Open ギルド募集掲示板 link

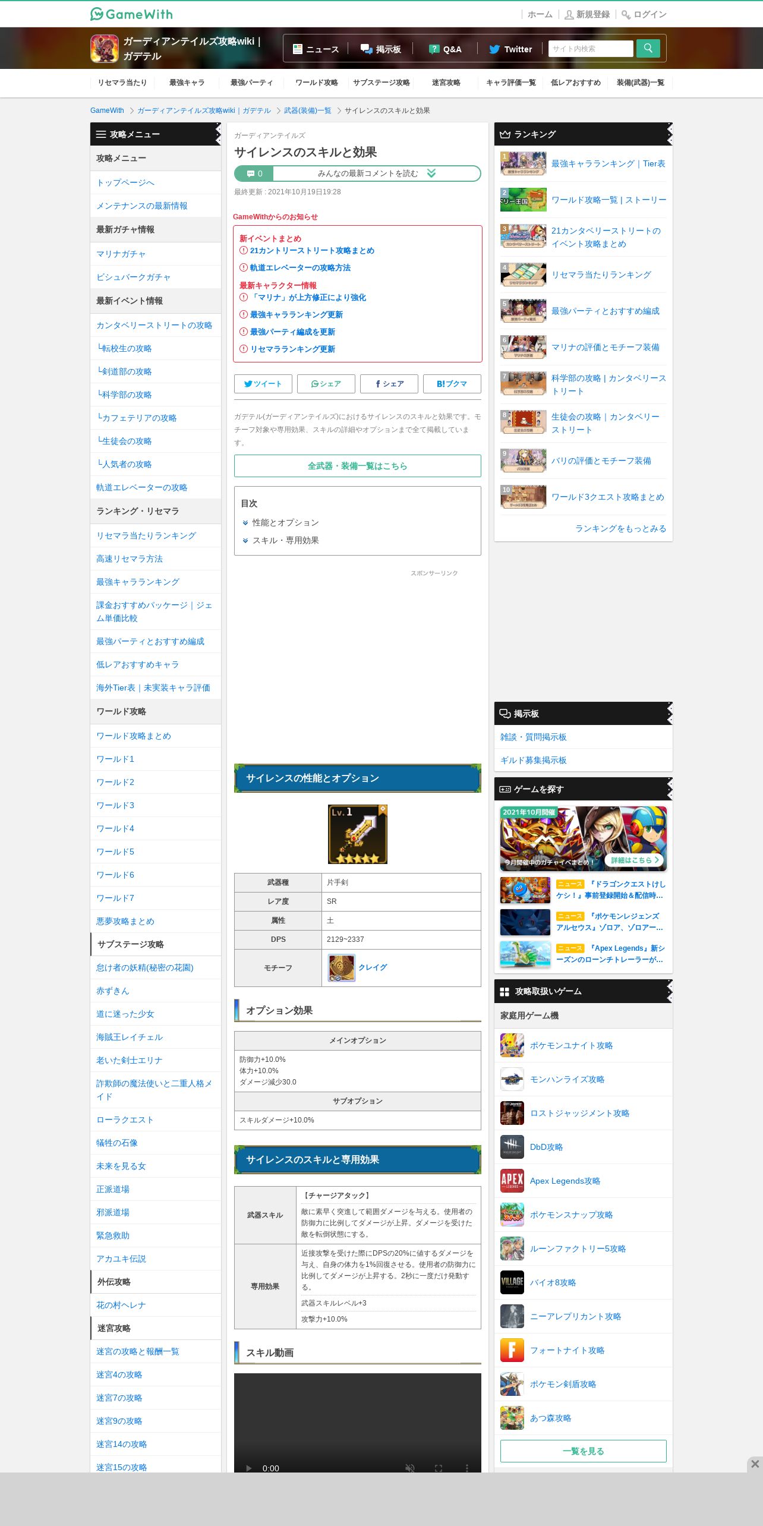point(534,760)
